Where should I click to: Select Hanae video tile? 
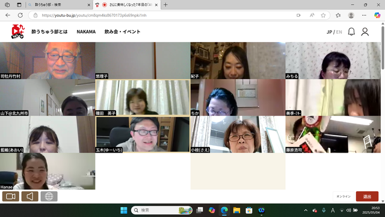48,171
